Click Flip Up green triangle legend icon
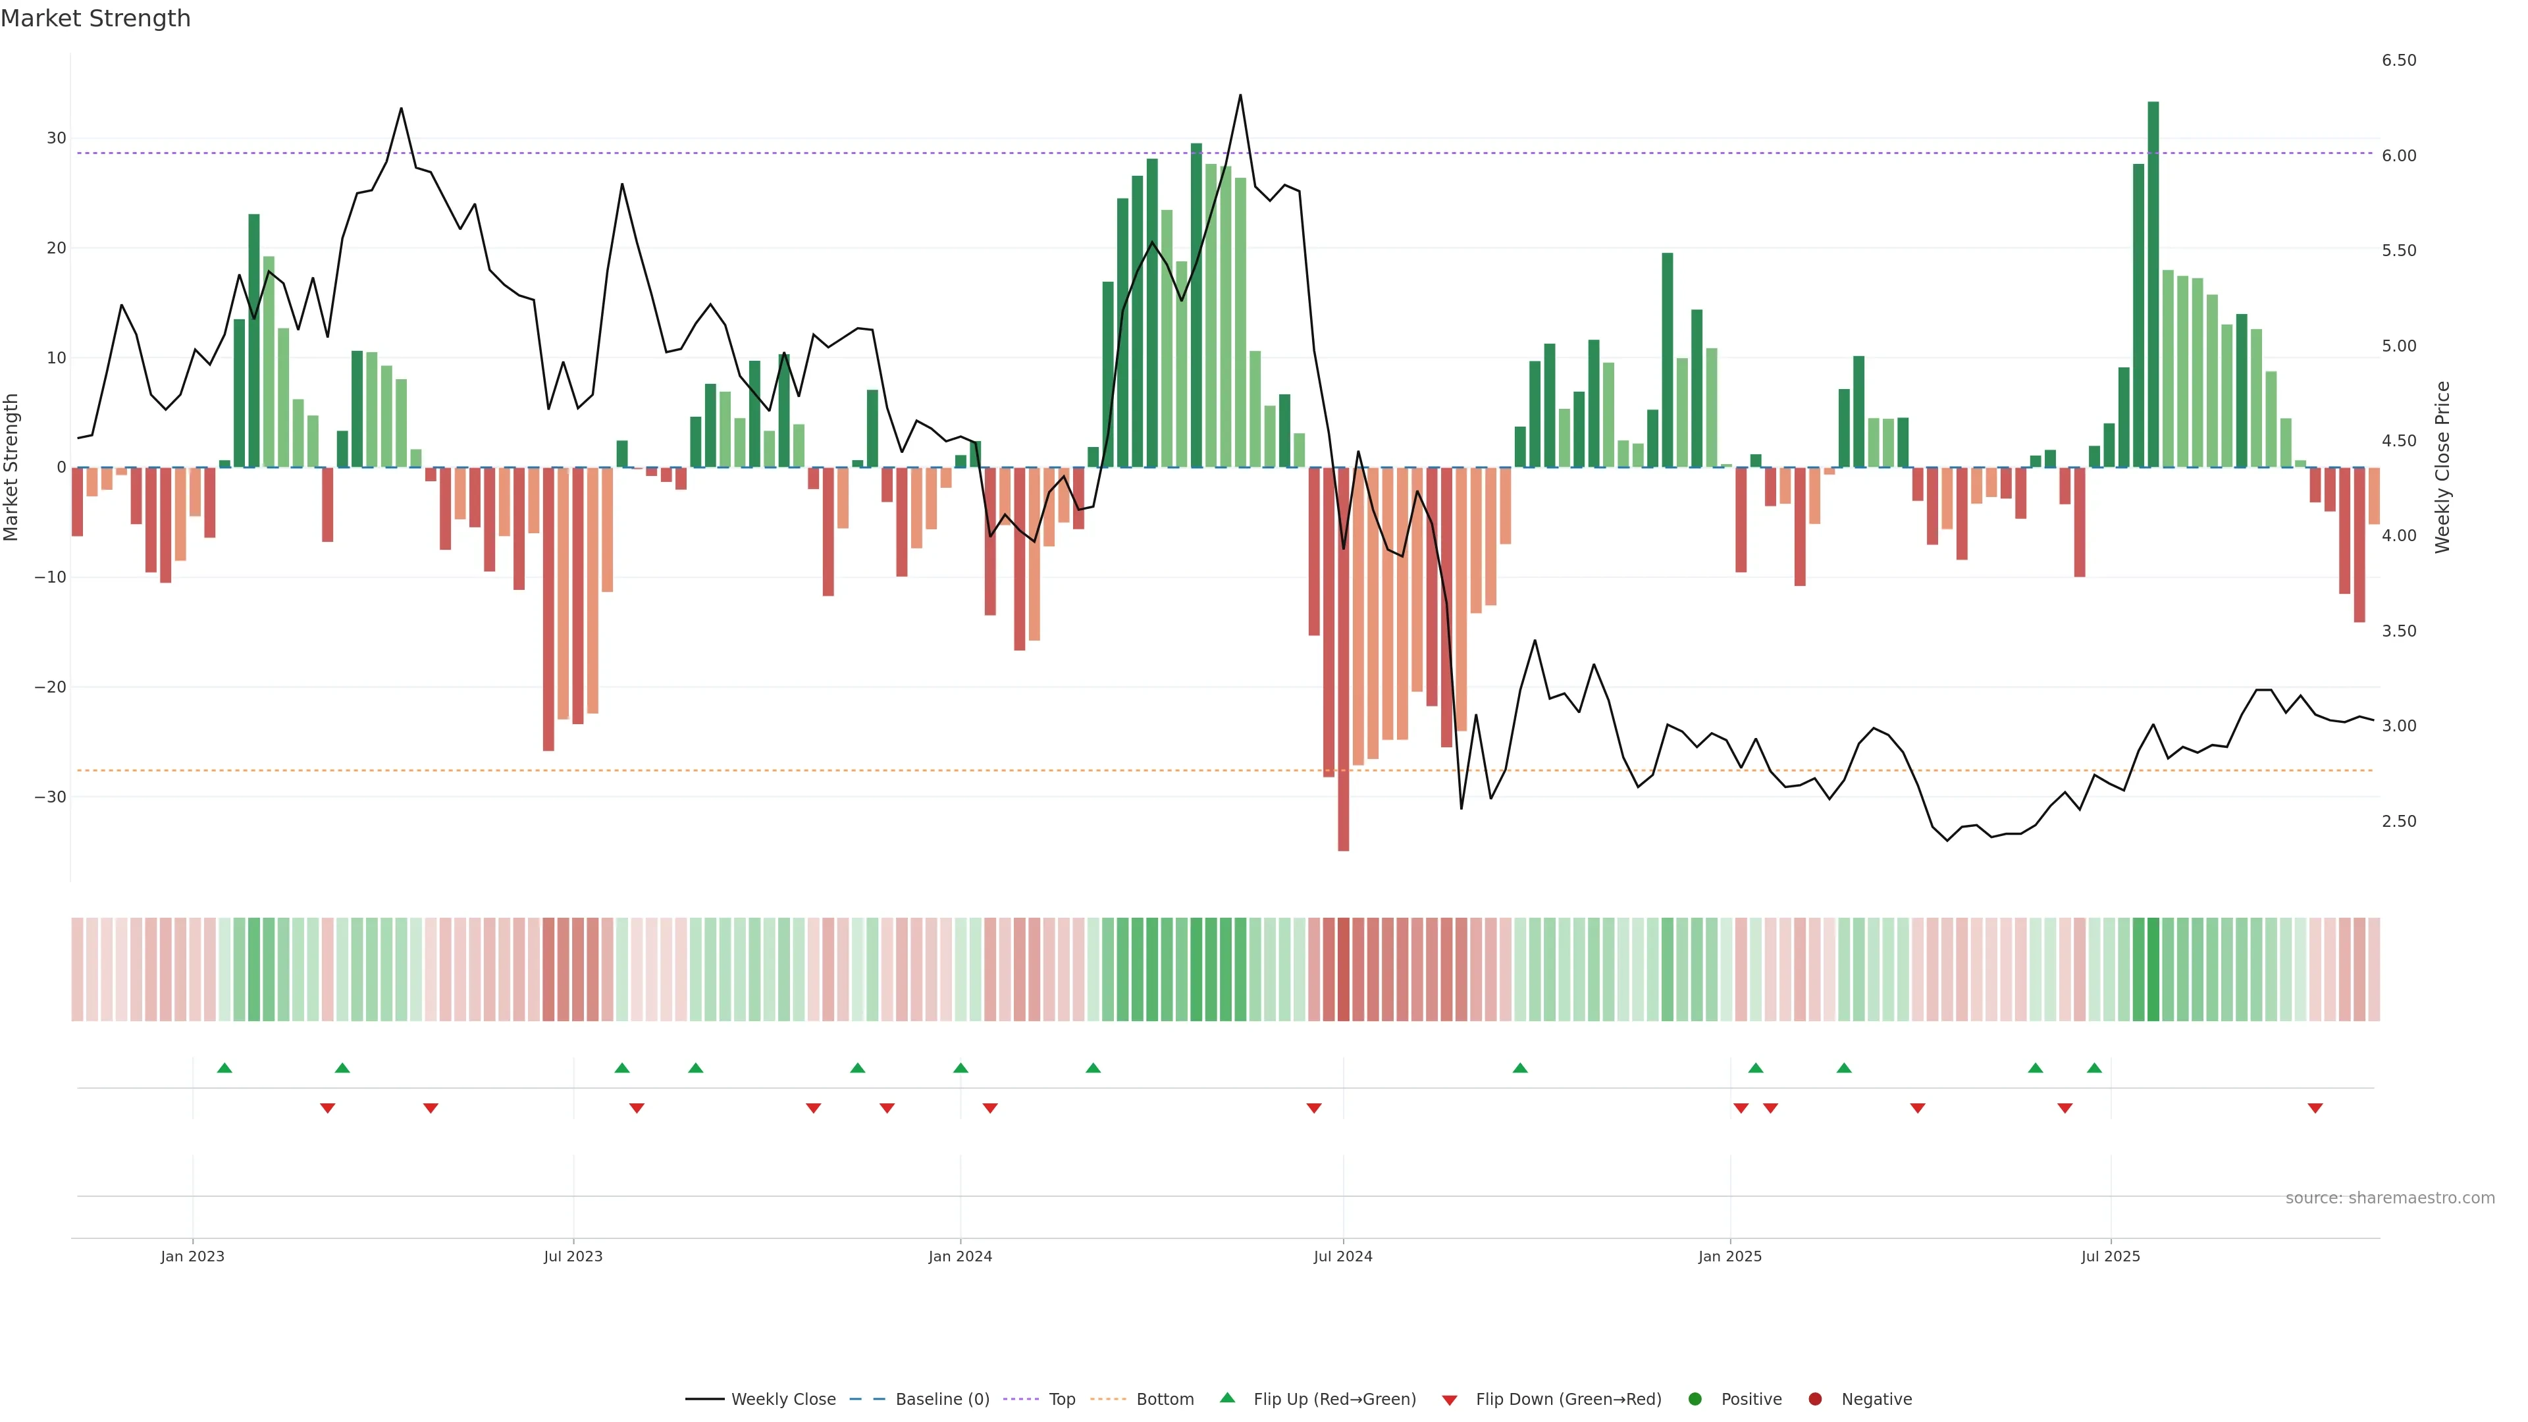 (1226, 1398)
